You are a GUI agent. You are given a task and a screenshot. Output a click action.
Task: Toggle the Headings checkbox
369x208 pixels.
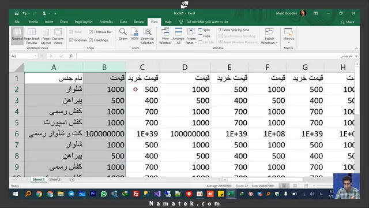click(x=91, y=40)
